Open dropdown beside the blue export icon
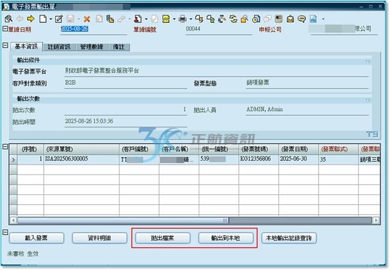Viewport: 390px width, 270px height. pyautogui.click(x=323, y=19)
